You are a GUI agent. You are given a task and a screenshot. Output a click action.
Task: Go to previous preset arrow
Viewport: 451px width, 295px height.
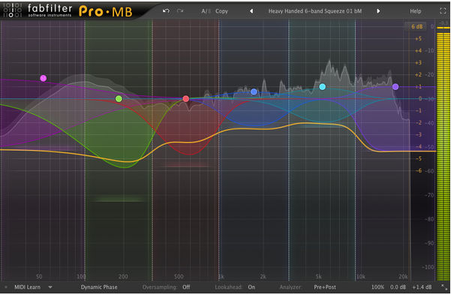[251, 11]
